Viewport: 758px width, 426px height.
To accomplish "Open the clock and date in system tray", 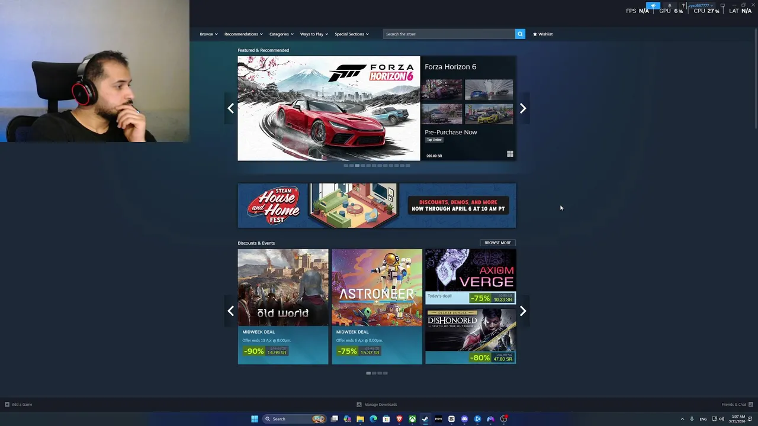I will click(x=736, y=419).
